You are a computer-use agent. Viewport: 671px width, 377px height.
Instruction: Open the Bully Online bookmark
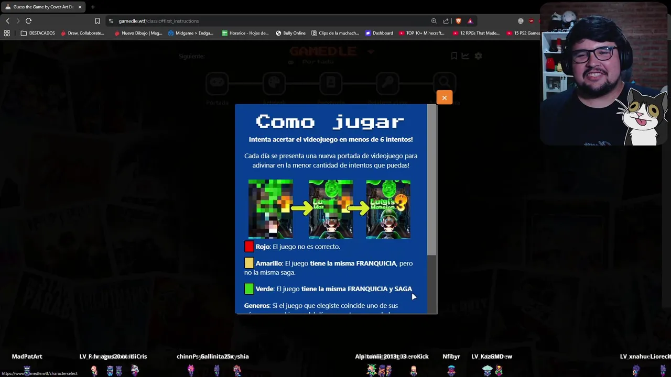pyautogui.click(x=290, y=33)
